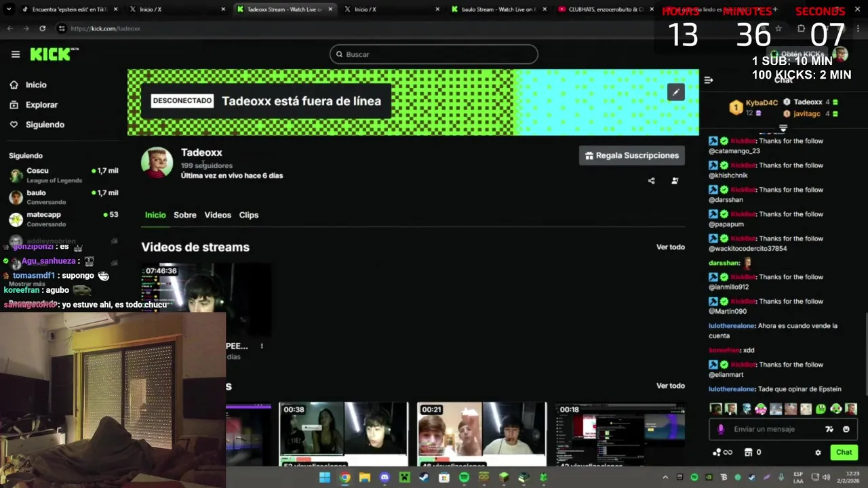Collapse the chat panel arrow icon
This screenshot has height=488, width=868.
[709, 80]
